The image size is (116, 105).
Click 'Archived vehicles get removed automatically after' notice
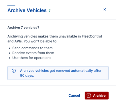61,71
